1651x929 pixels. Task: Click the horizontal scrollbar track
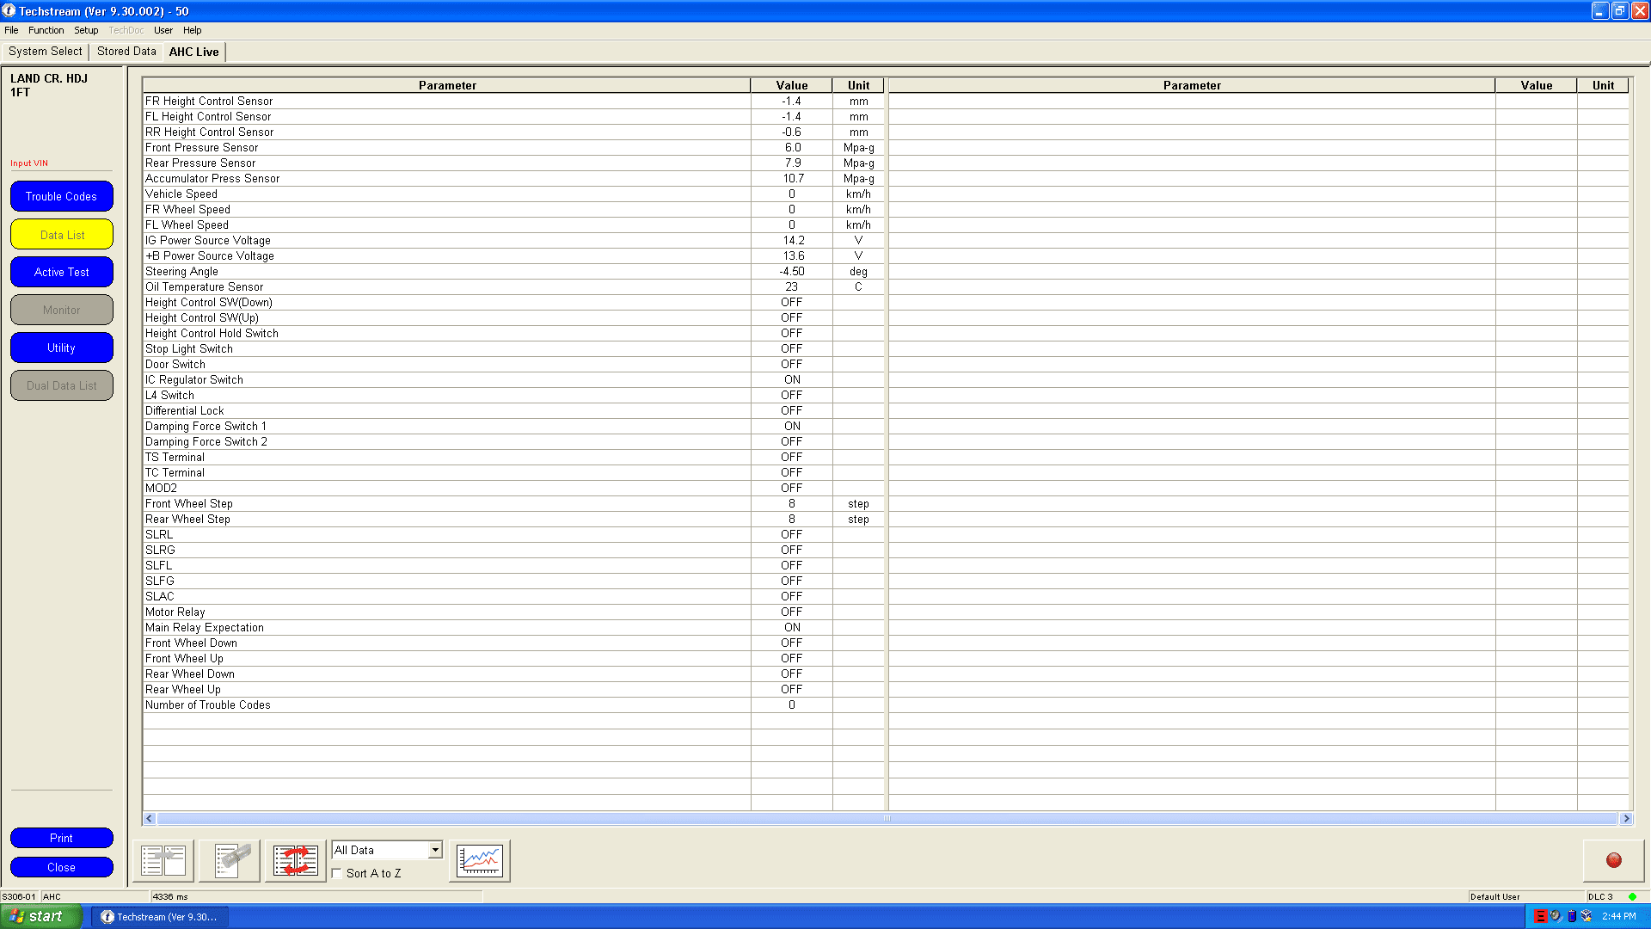click(887, 819)
